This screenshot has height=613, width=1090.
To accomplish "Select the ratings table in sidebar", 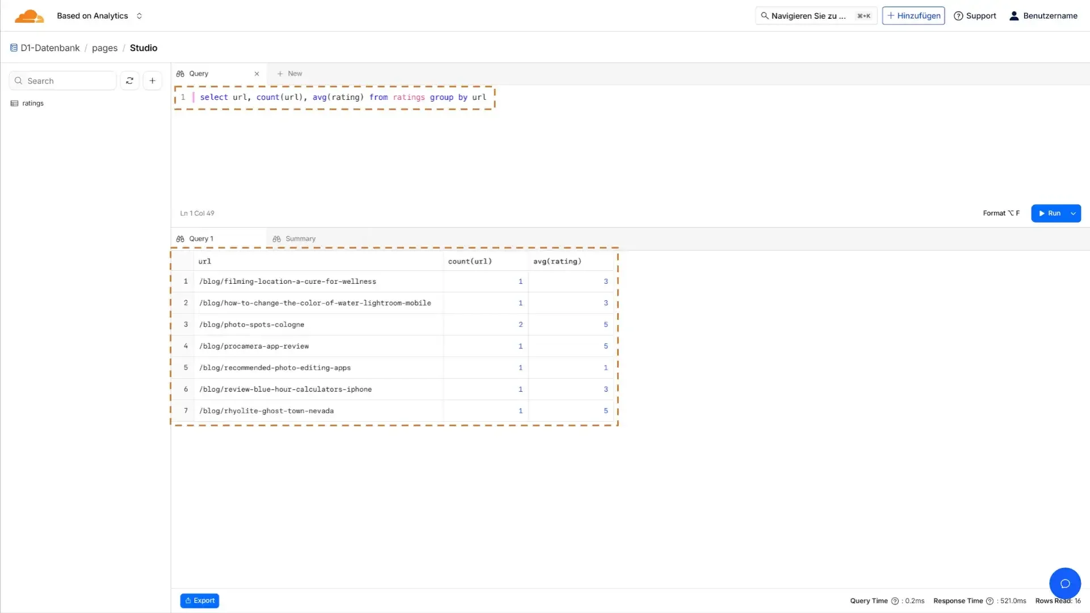I will coord(32,103).
